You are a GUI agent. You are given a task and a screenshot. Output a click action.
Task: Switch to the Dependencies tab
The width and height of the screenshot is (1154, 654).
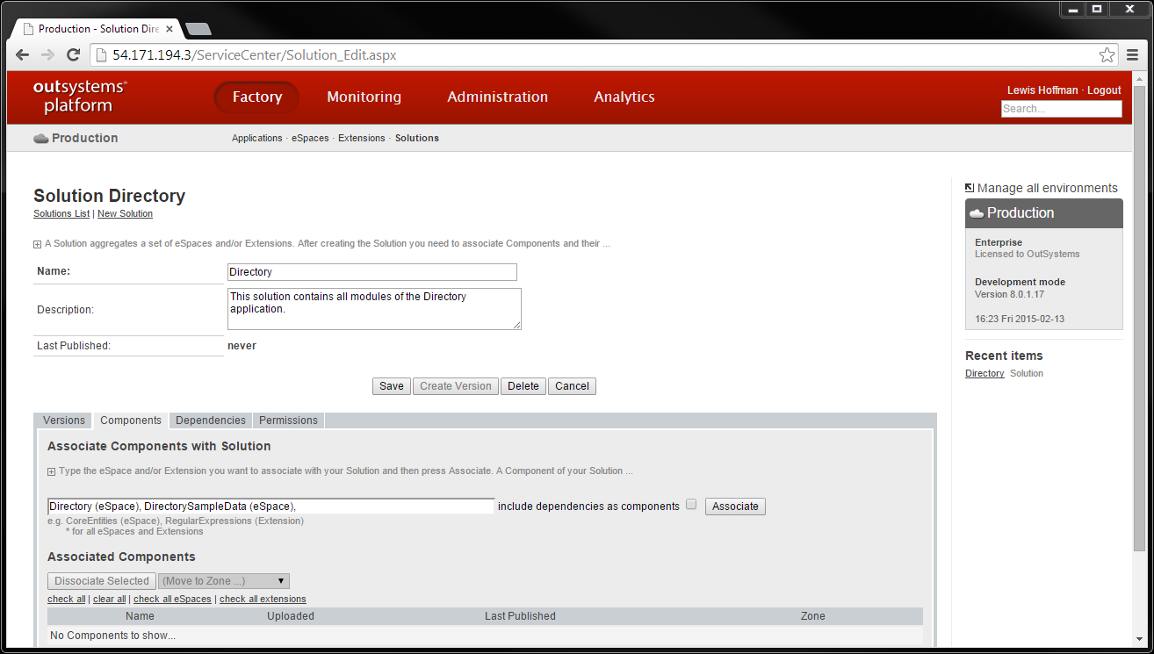point(211,420)
